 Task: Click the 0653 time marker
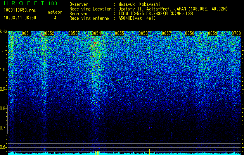tap(73, 33)
